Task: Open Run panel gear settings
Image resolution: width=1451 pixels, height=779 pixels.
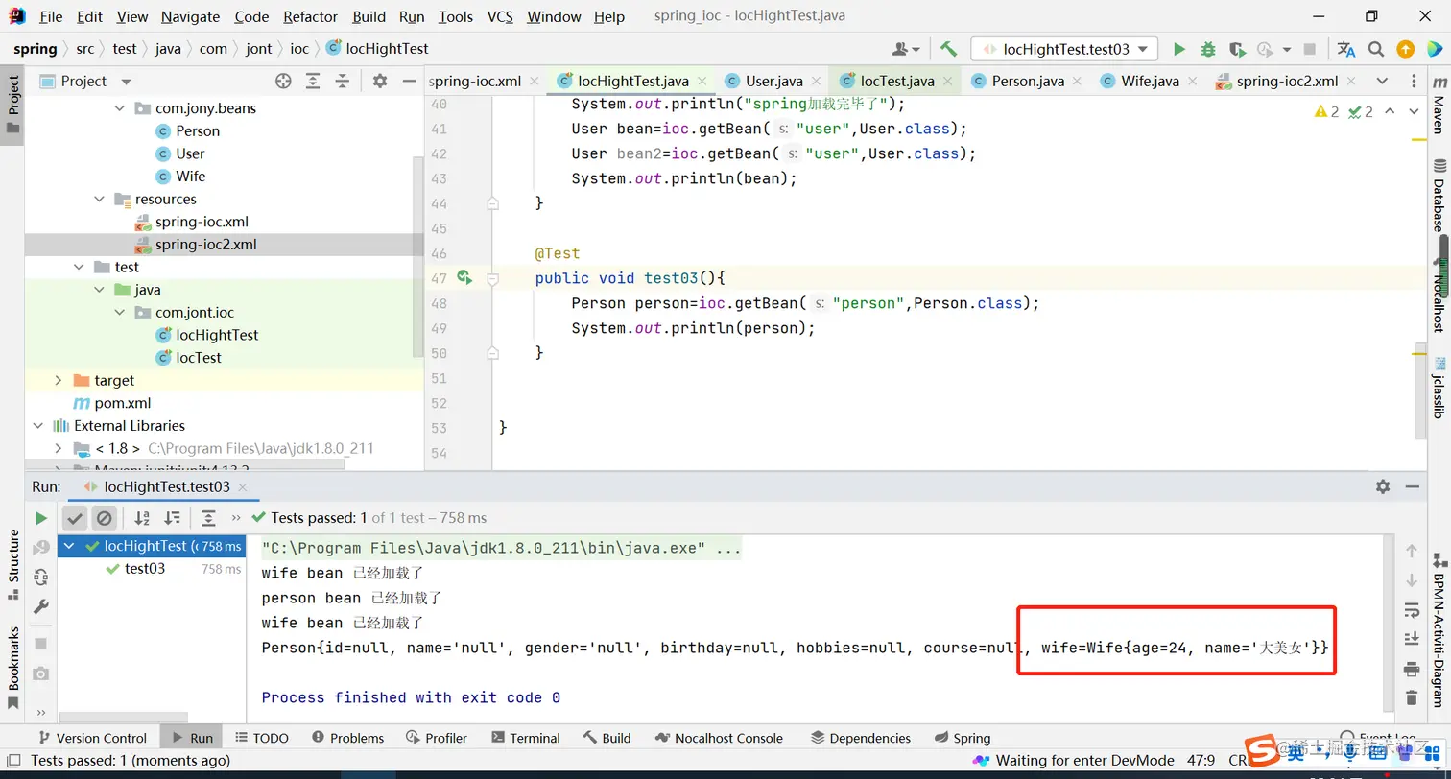Action: coord(1383,486)
